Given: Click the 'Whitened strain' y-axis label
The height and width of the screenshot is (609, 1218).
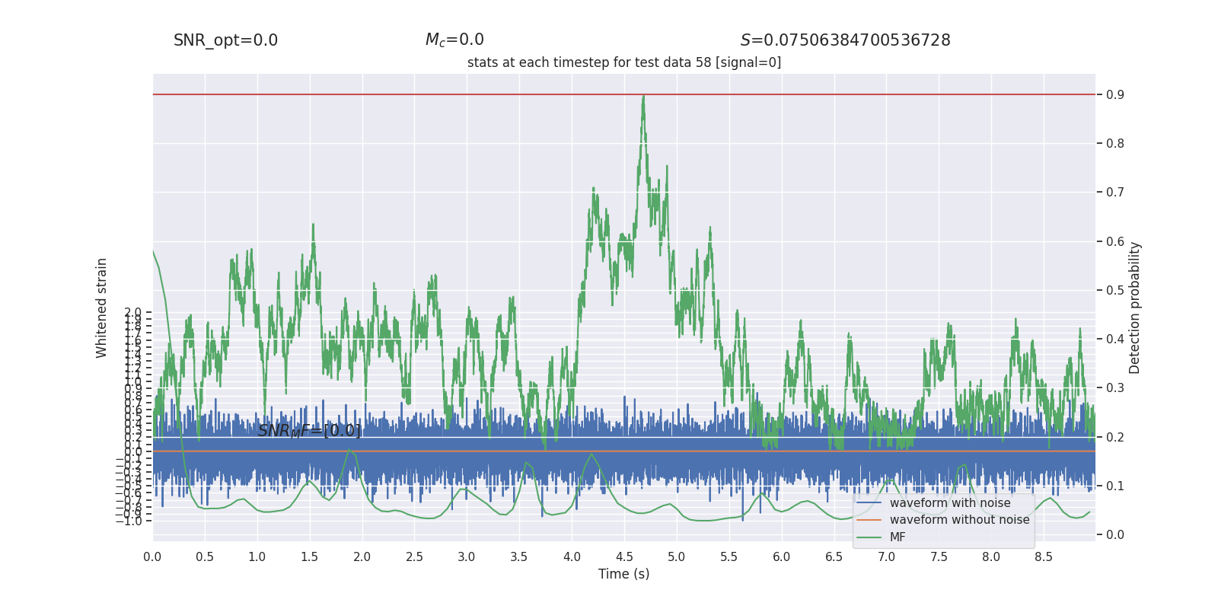Looking at the screenshot, I should (102, 308).
